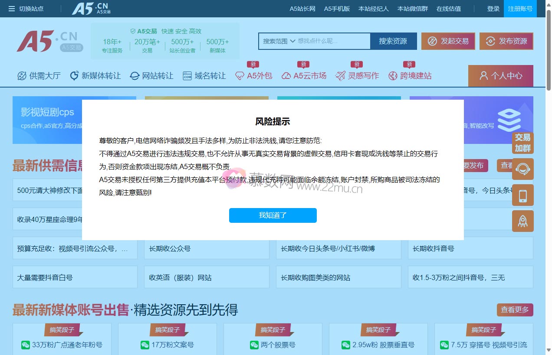Click the 供需大厅 compass icon
The image size is (552, 355).
click(x=22, y=76)
